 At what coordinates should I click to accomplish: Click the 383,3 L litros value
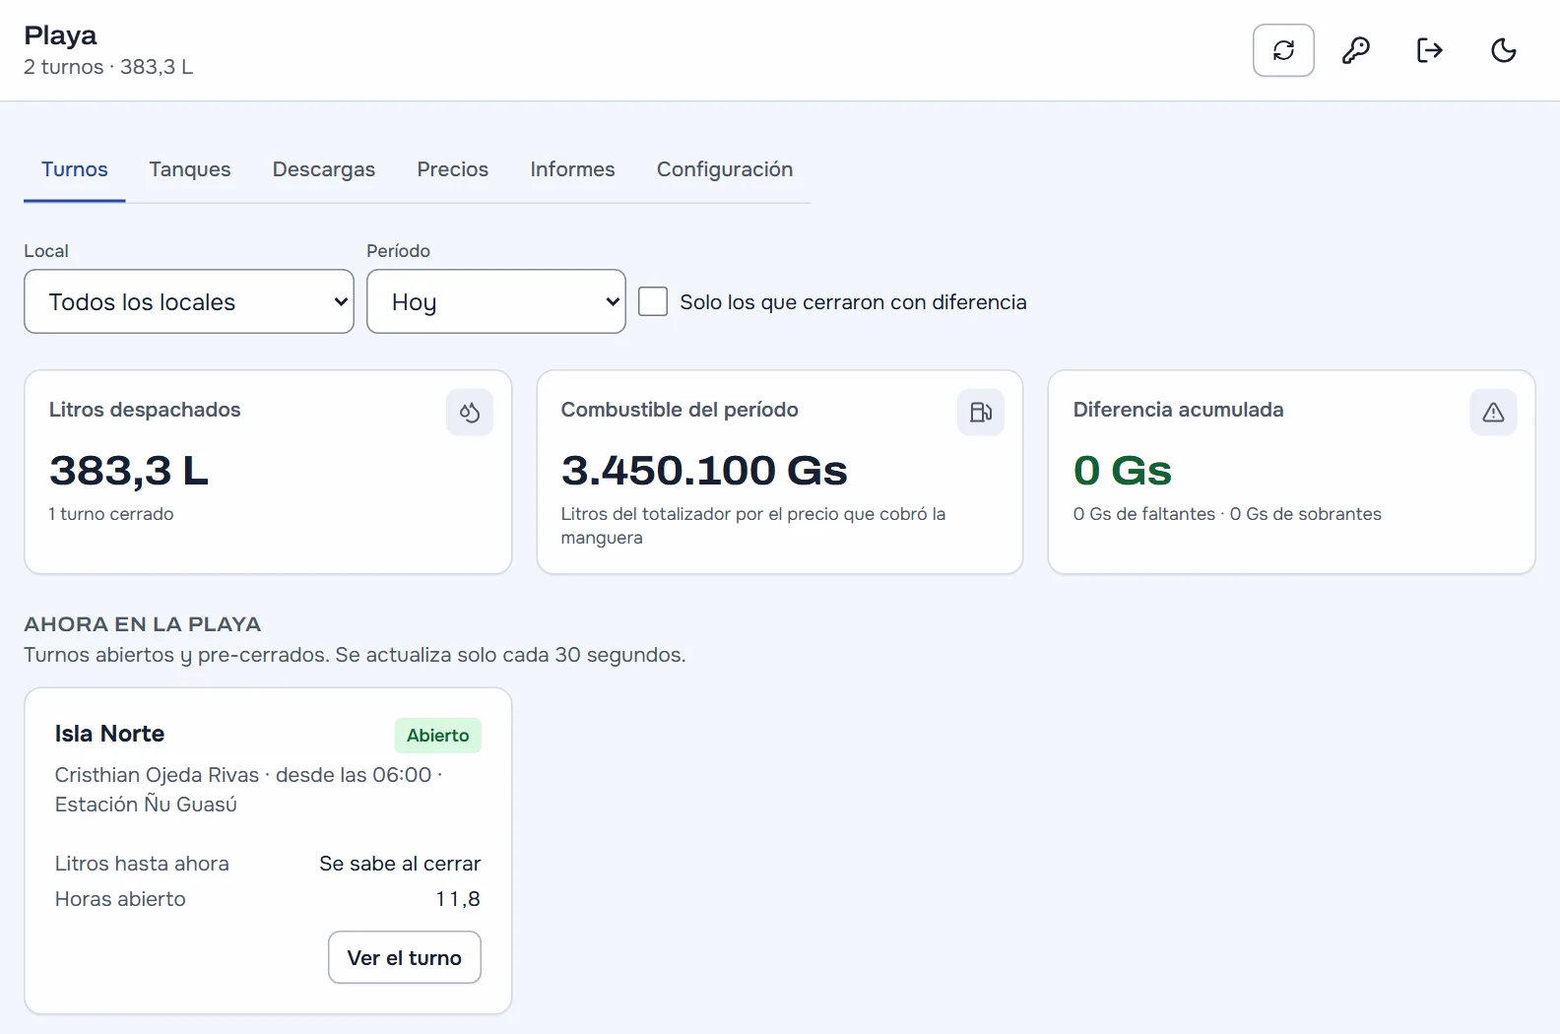pyautogui.click(x=129, y=471)
